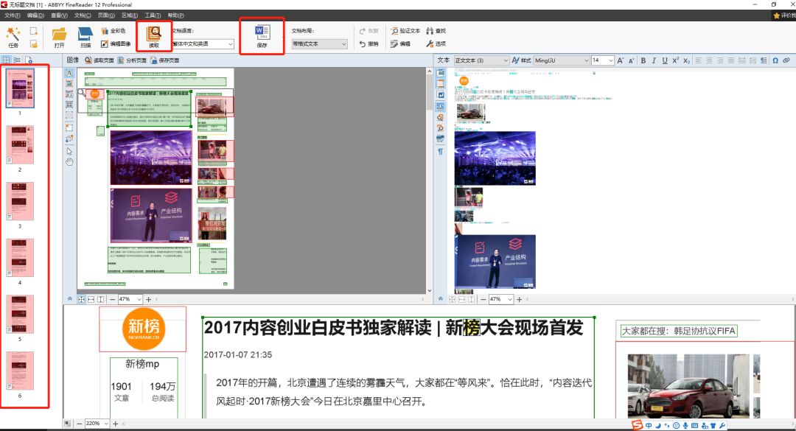The height and width of the screenshot is (431, 796).
Task: Insert symbol with Omega icon
Action: 775,60
